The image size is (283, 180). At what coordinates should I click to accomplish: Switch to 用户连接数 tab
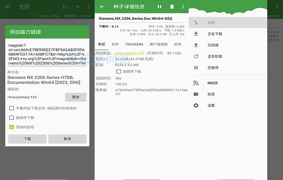[x=158, y=44]
